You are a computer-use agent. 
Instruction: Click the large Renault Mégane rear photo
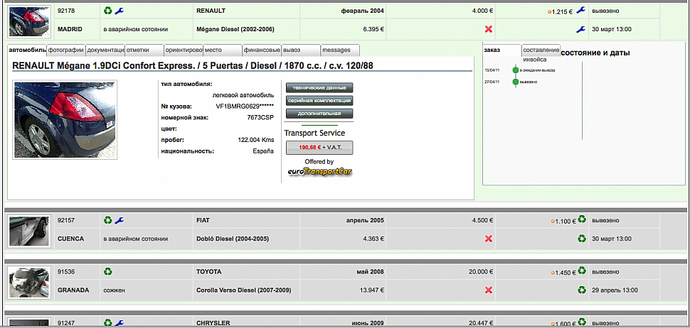[x=65, y=119]
